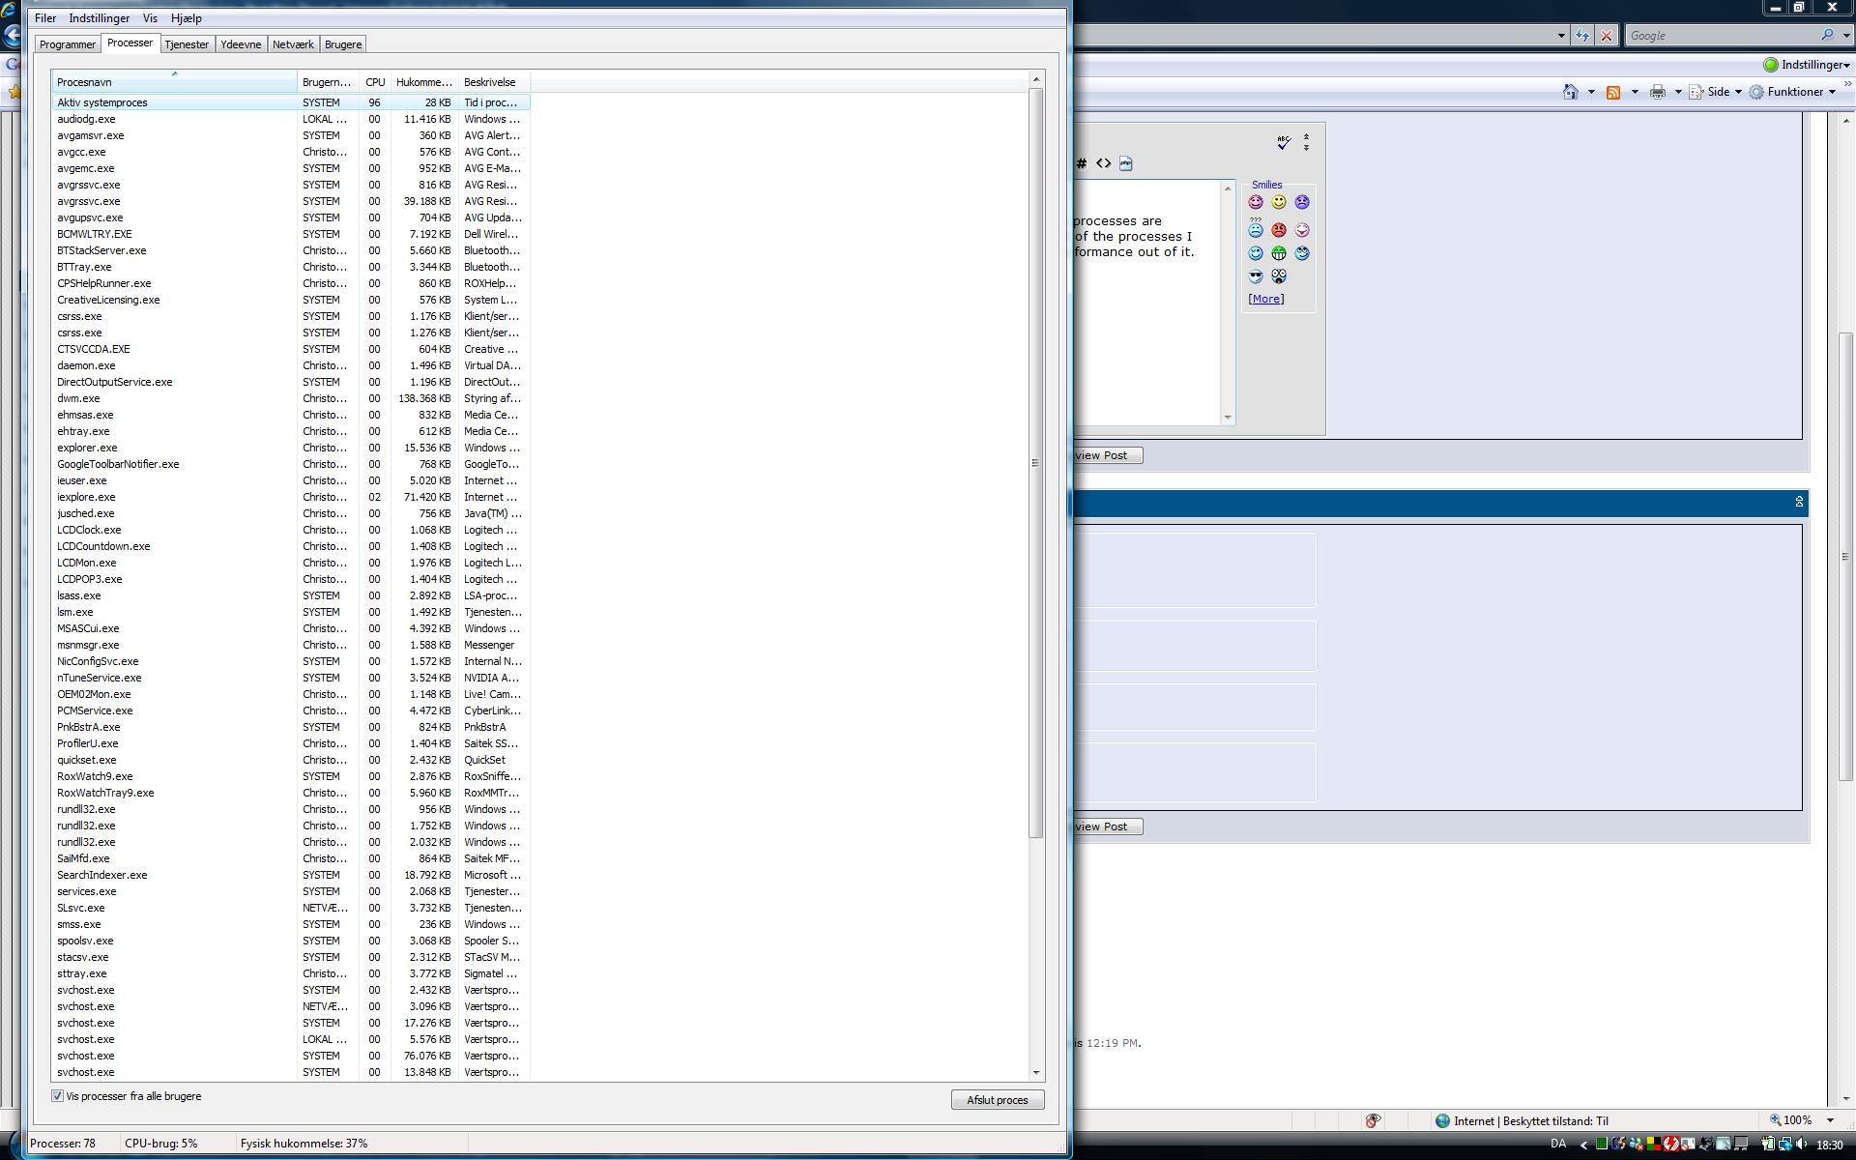Open the Side dropdown menu
1856x1160 pixels.
click(x=1716, y=92)
